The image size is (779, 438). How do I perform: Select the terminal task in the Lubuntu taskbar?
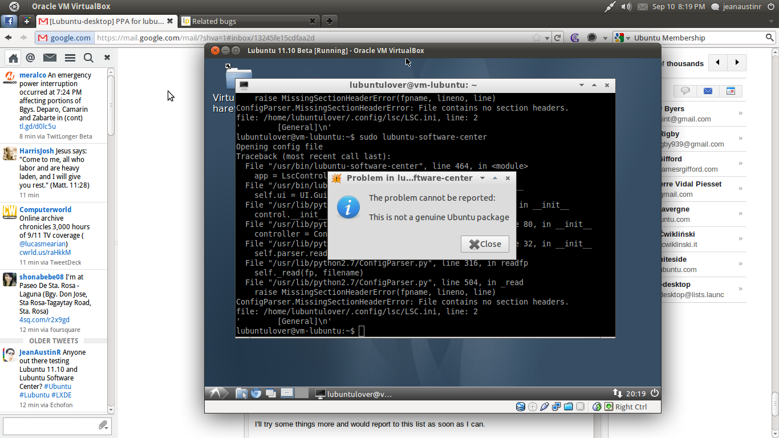pyautogui.click(x=354, y=394)
